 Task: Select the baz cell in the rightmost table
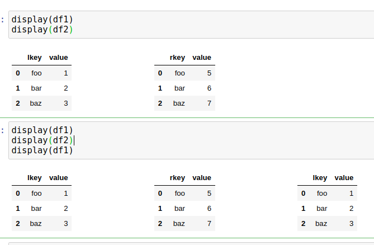click(x=321, y=224)
